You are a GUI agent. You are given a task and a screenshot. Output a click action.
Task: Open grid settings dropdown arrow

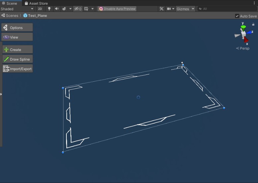92,9
